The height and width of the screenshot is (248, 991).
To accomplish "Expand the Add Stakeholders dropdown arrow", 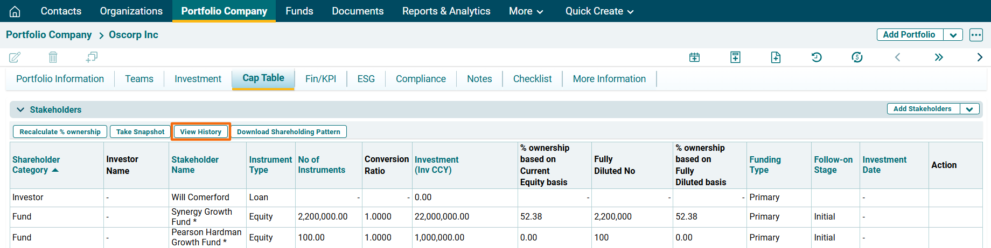I will [x=969, y=109].
